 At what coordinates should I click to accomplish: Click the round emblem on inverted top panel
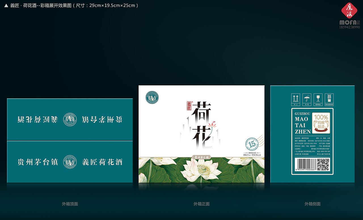tap(70, 119)
